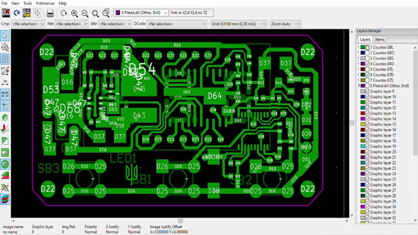
Task: Toggle flashed items sketch mode icon
Action: [5, 117]
